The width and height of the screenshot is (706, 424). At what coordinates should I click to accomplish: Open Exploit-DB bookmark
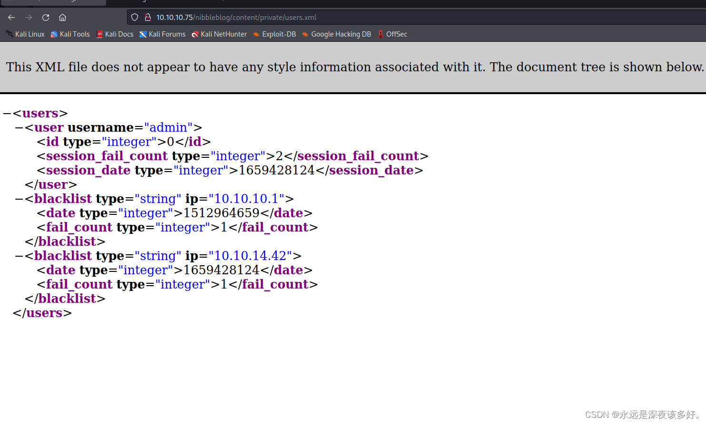[x=275, y=34]
